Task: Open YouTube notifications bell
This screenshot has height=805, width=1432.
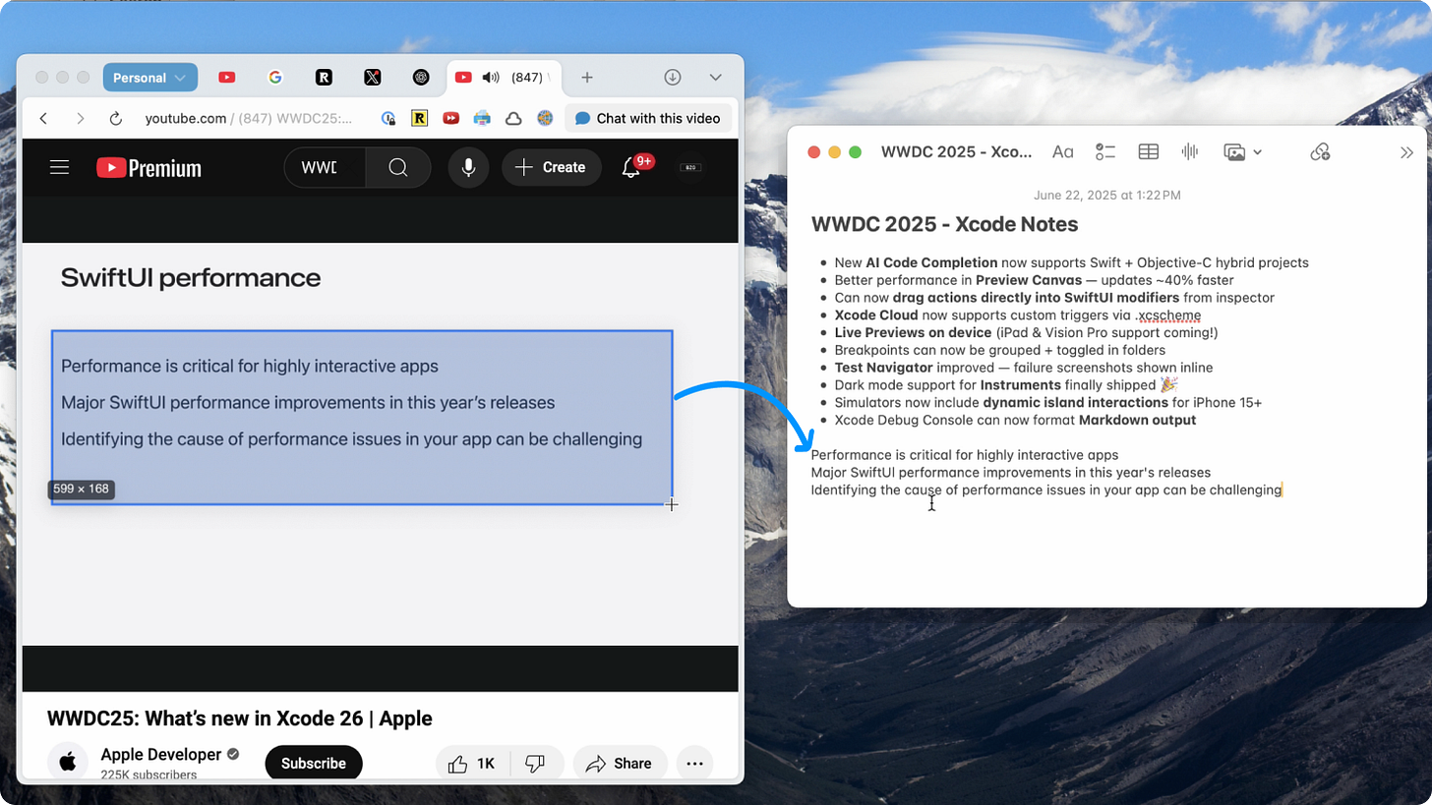Action: click(x=632, y=167)
